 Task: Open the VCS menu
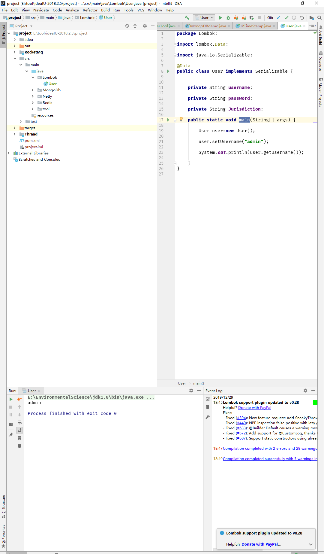[x=141, y=10]
